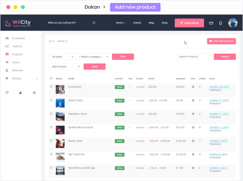The height and width of the screenshot is (181, 243).
Task: Click the Search button
Action: click(225, 57)
